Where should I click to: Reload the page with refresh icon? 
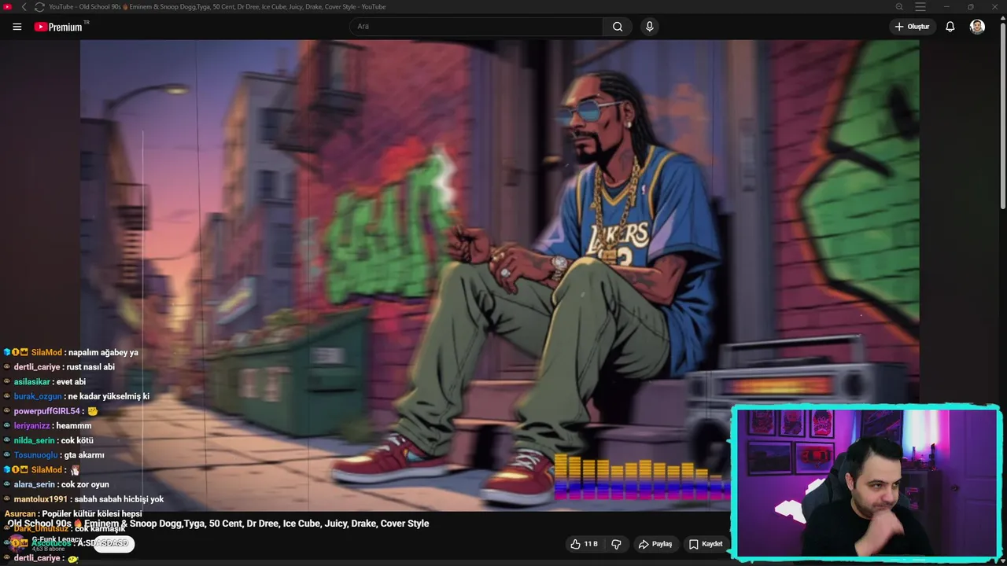(x=39, y=7)
